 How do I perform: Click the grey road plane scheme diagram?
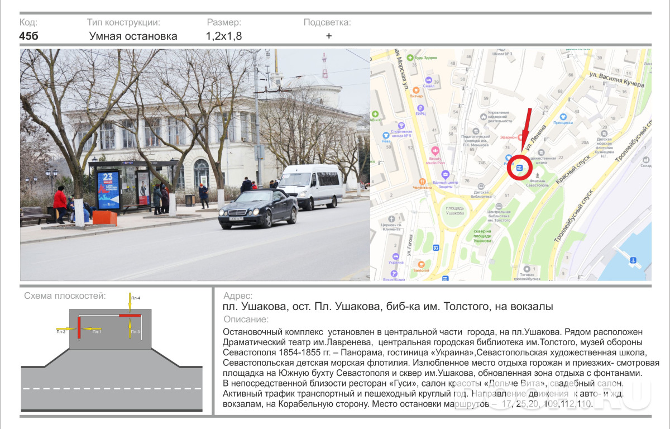[112, 361]
